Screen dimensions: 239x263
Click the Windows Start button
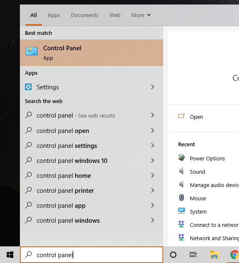point(10,255)
